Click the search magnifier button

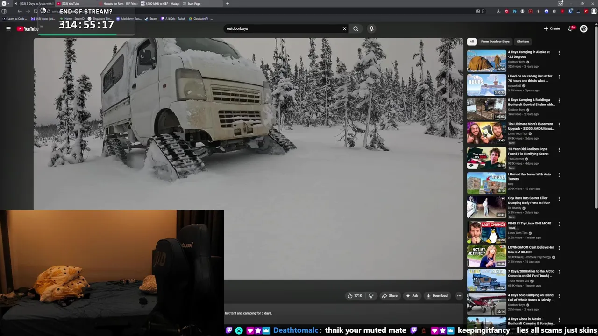click(x=356, y=28)
